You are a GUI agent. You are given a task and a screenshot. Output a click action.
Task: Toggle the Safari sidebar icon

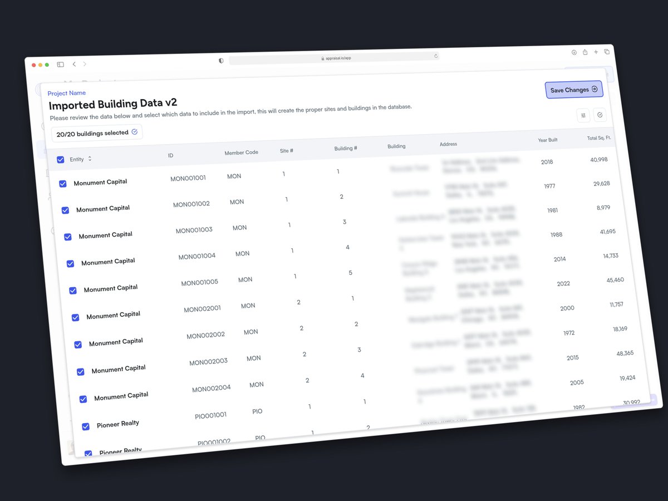click(x=60, y=65)
